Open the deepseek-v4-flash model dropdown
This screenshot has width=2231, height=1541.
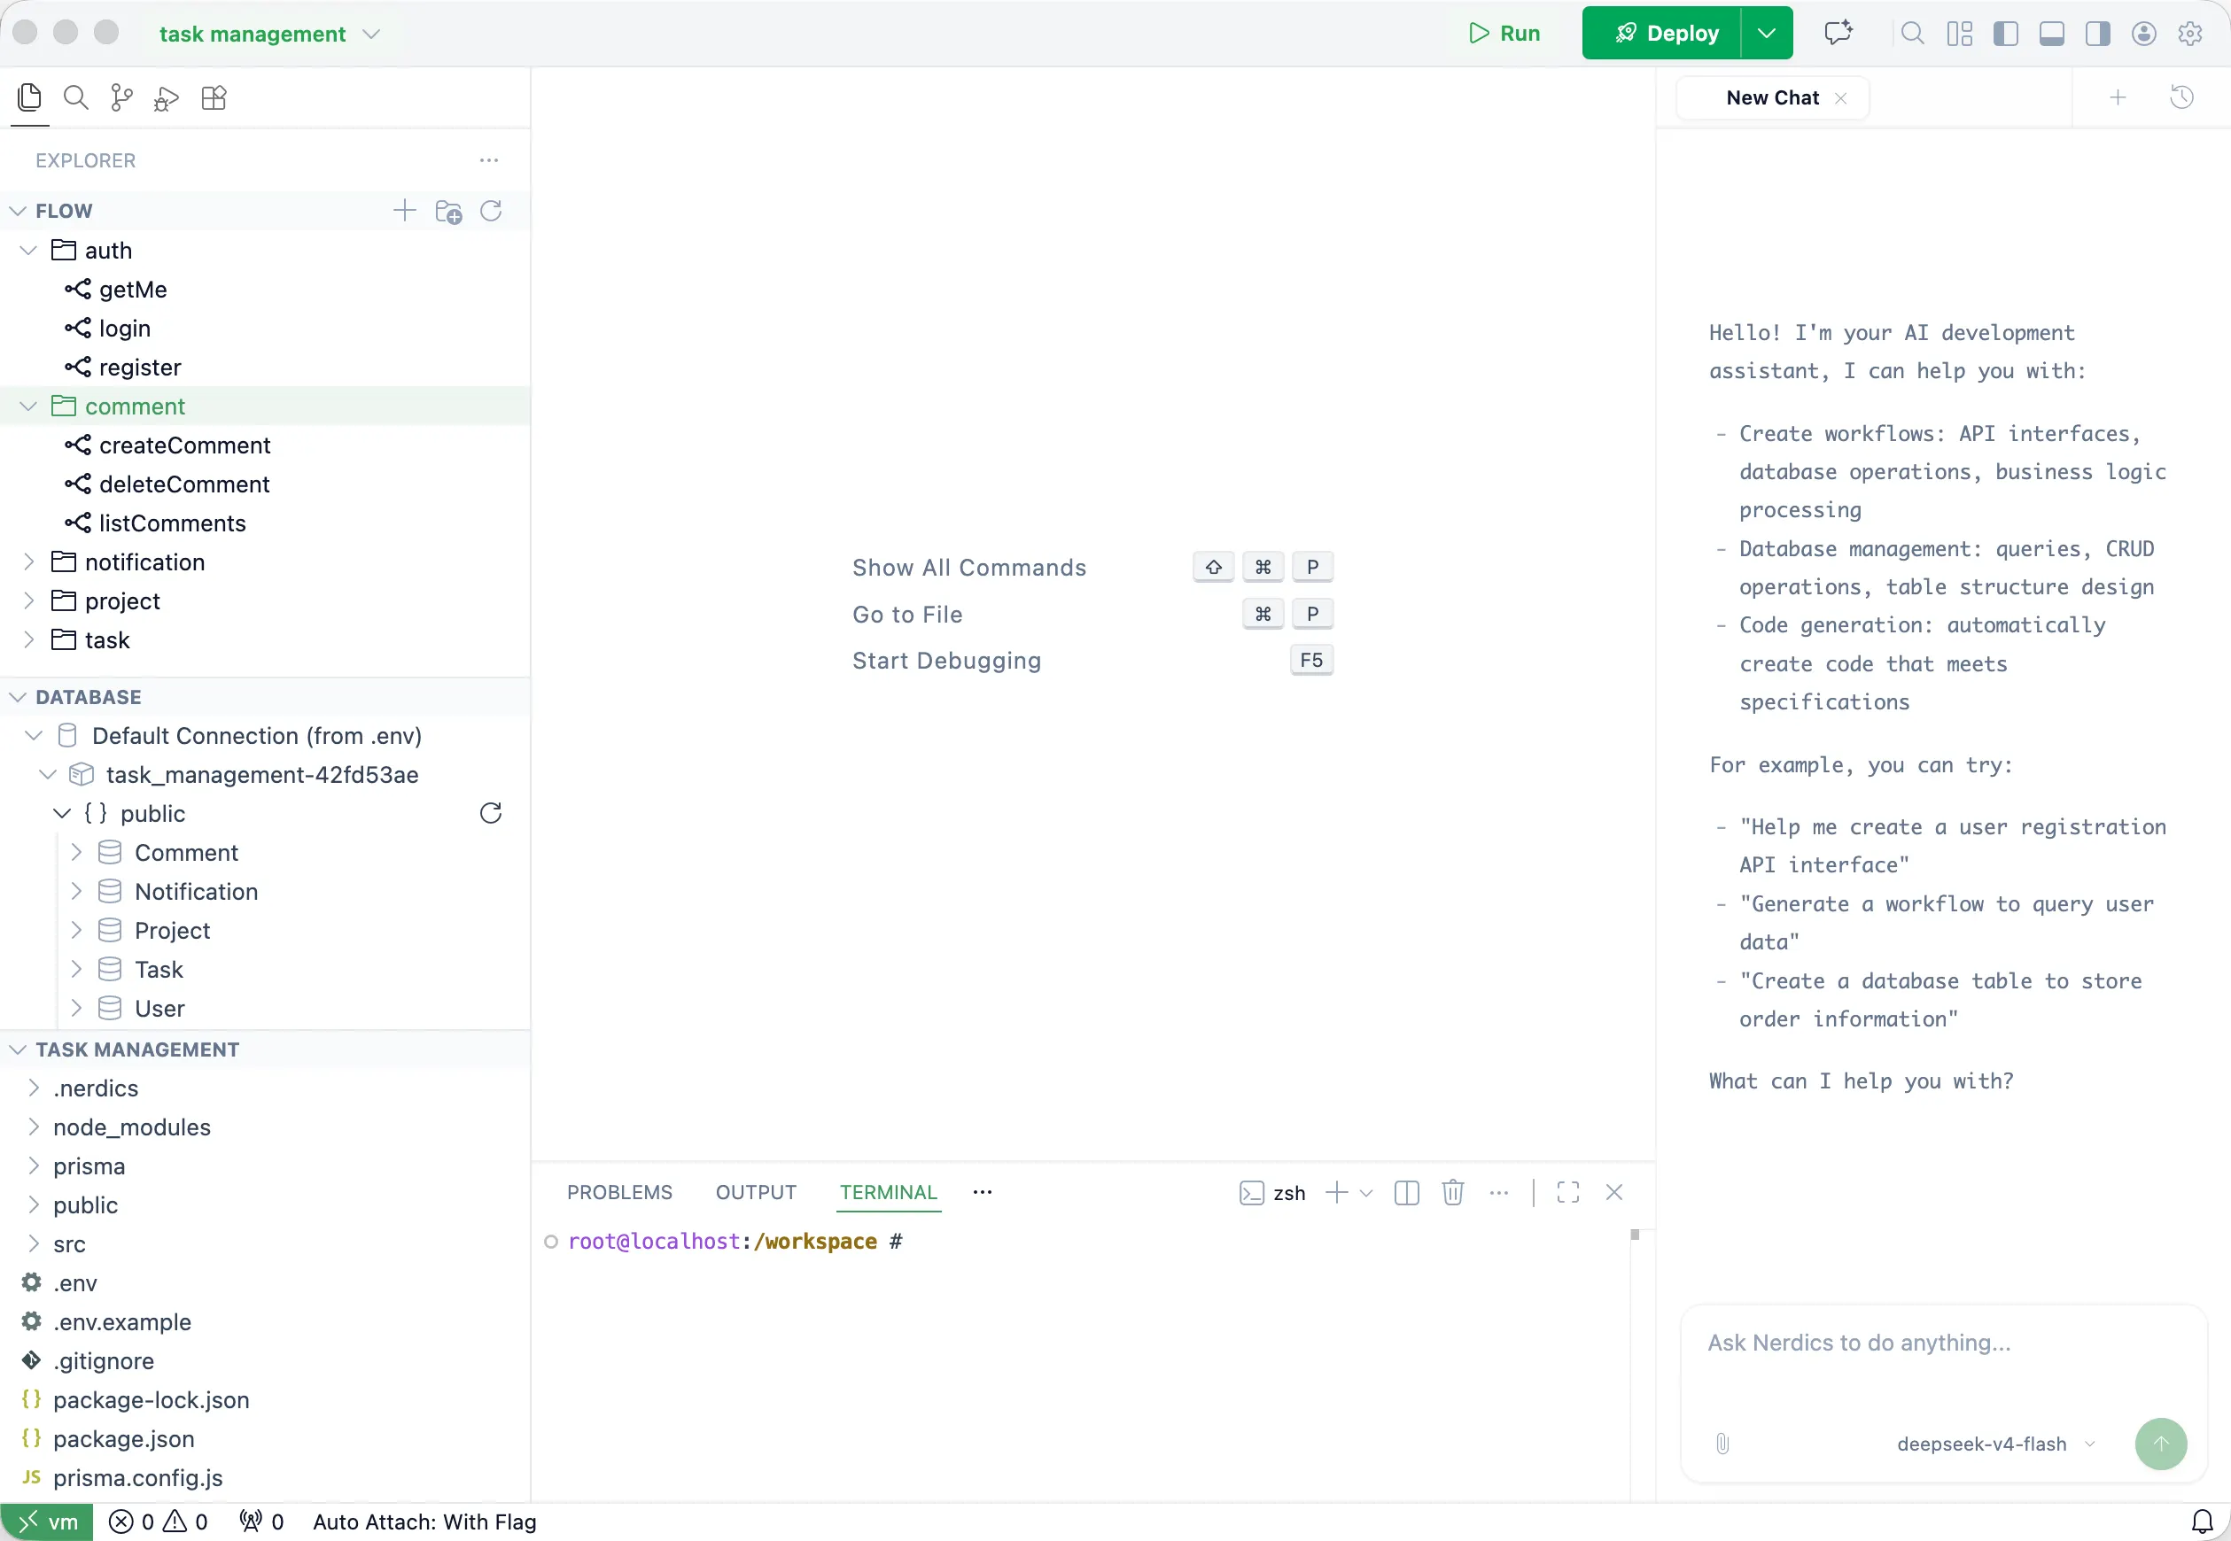coord(1995,1444)
